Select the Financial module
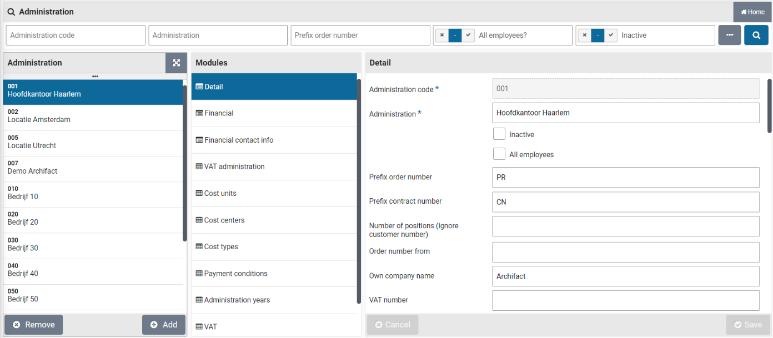The width and height of the screenshot is (773, 338). pyautogui.click(x=218, y=113)
